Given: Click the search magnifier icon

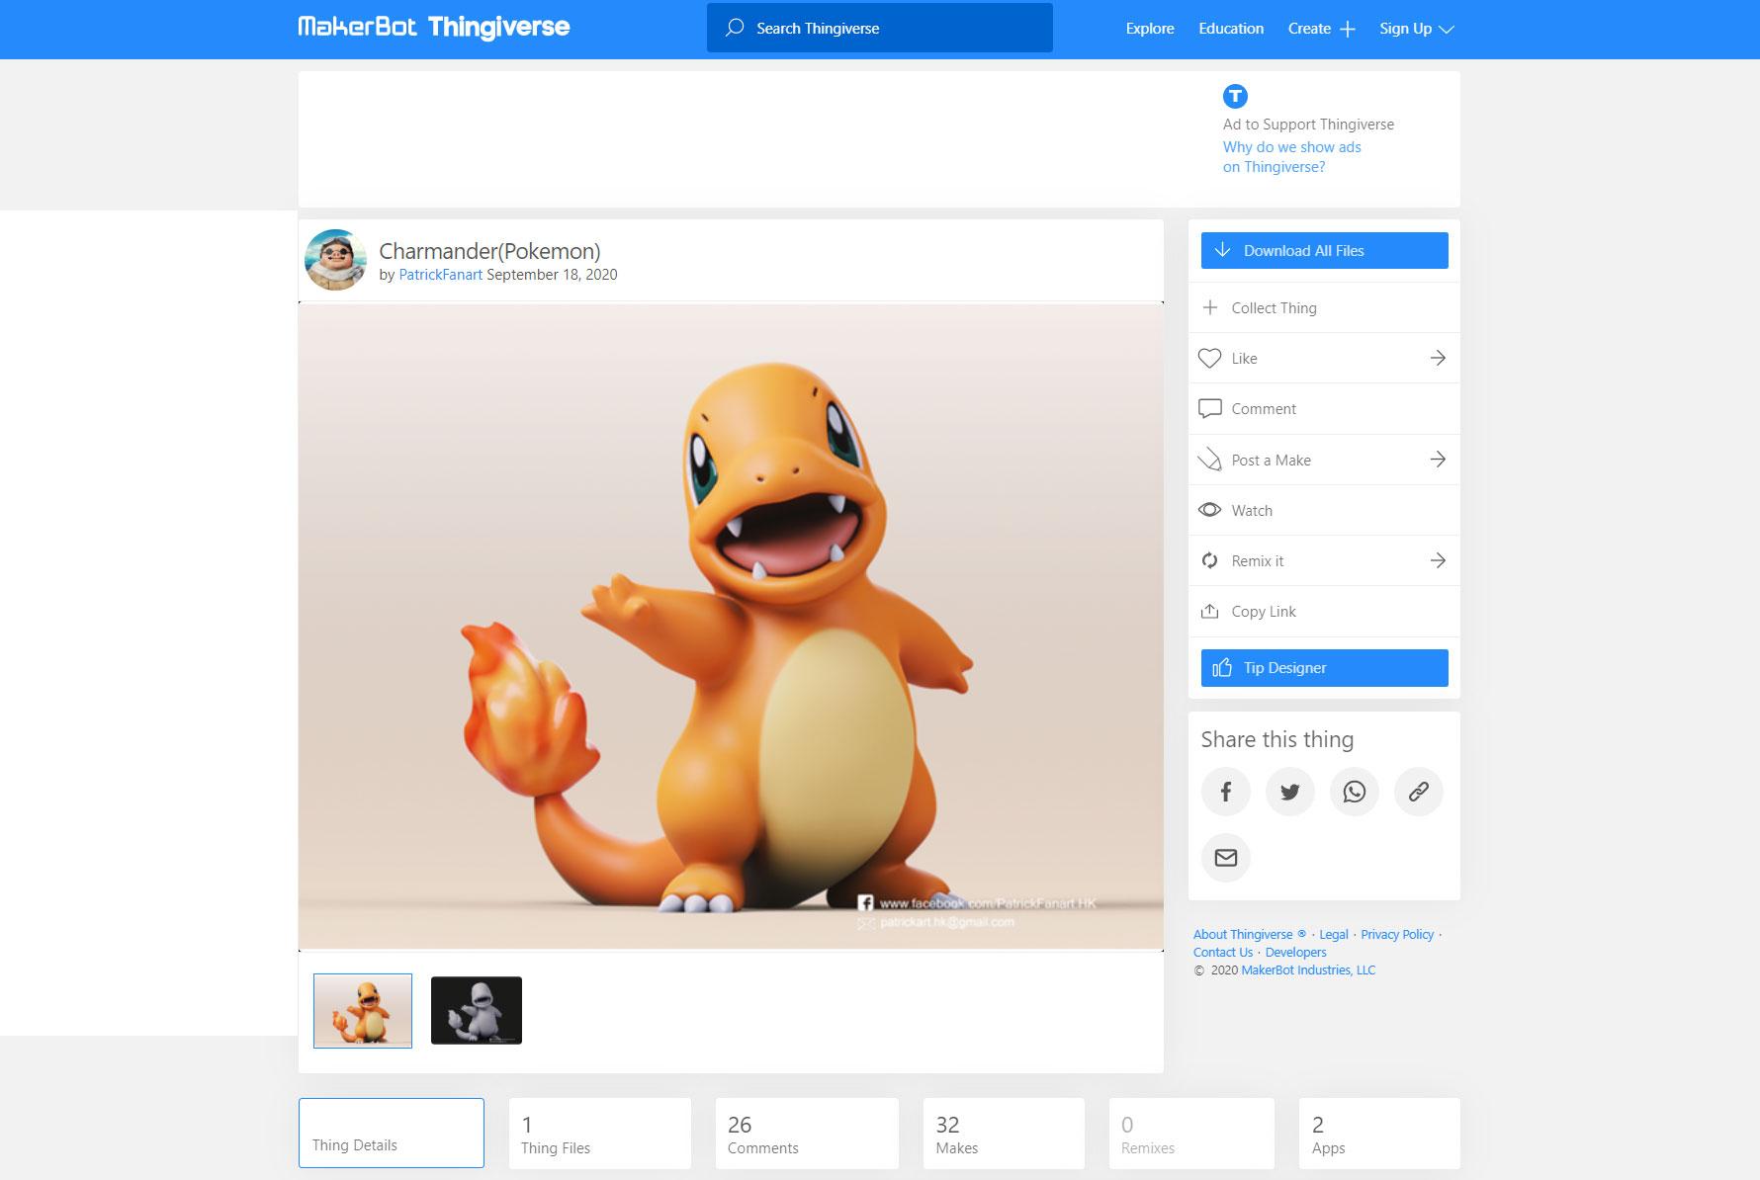Looking at the screenshot, I should [735, 28].
